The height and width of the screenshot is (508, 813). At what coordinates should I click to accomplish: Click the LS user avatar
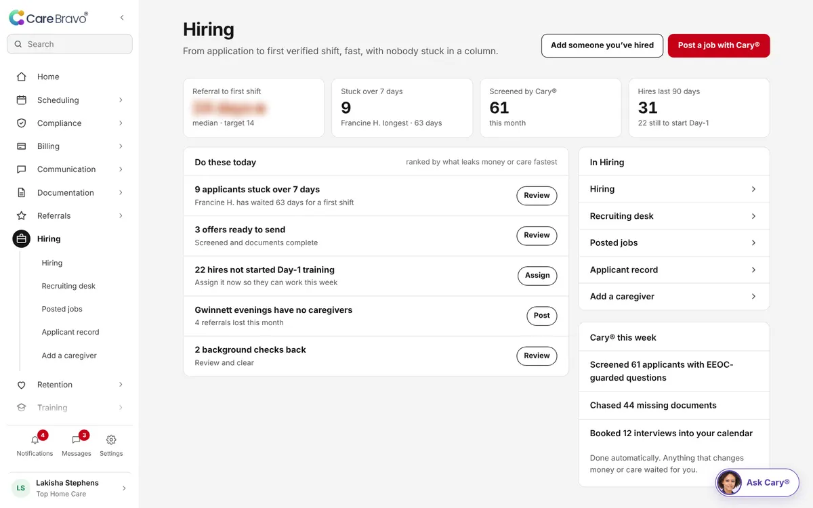pos(21,488)
